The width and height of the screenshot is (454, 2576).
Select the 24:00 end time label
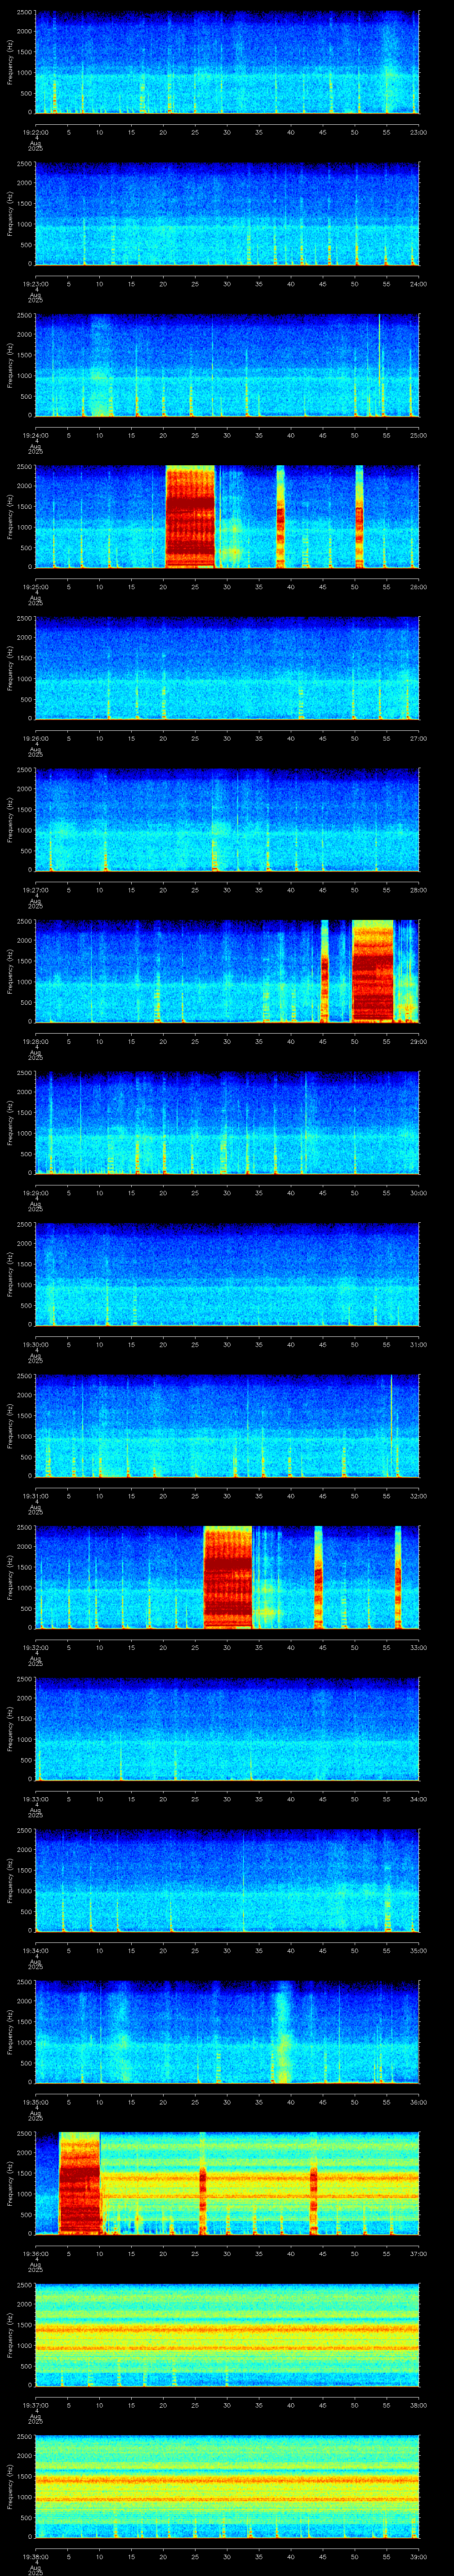tap(418, 284)
